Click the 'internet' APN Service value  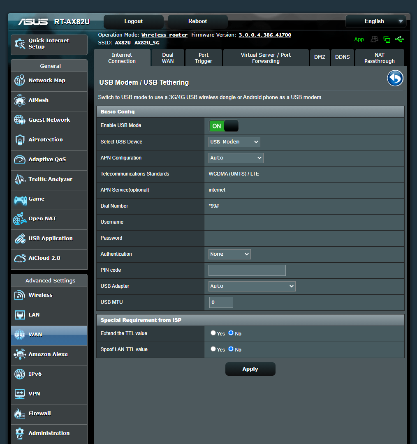(217, 190)
